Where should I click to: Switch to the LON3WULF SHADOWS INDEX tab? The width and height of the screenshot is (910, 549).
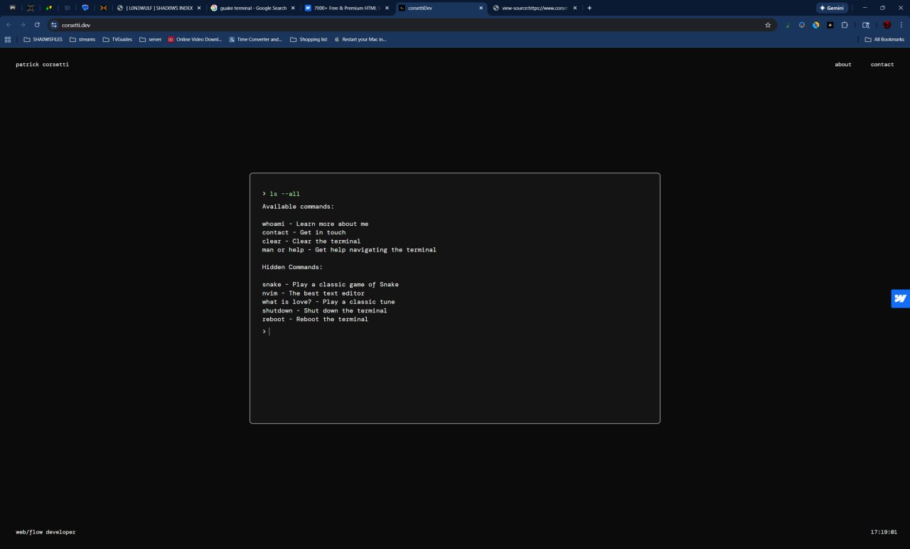[159, 8]
